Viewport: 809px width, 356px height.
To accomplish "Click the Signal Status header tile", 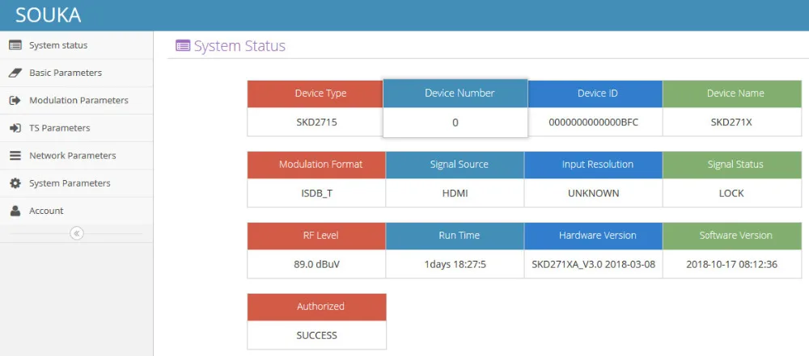I will (732, 165).
